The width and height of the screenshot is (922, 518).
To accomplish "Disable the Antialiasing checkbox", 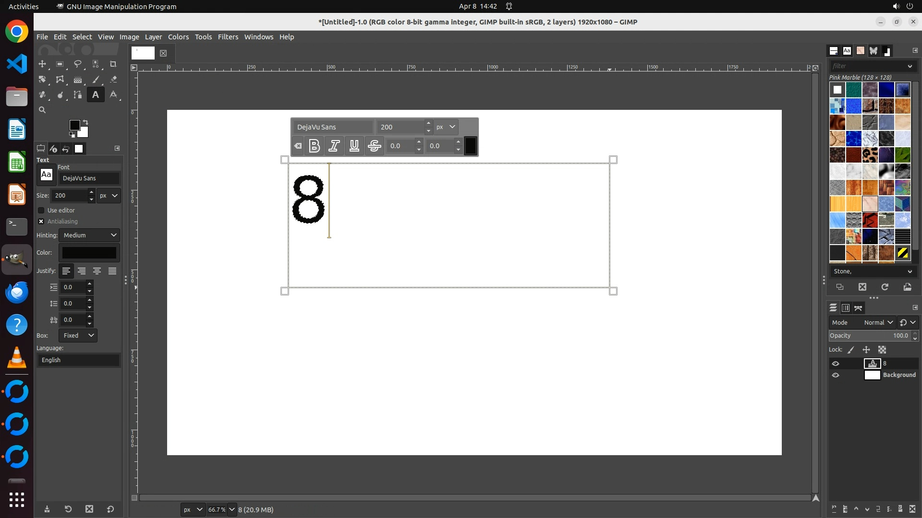I will point(41,222).
